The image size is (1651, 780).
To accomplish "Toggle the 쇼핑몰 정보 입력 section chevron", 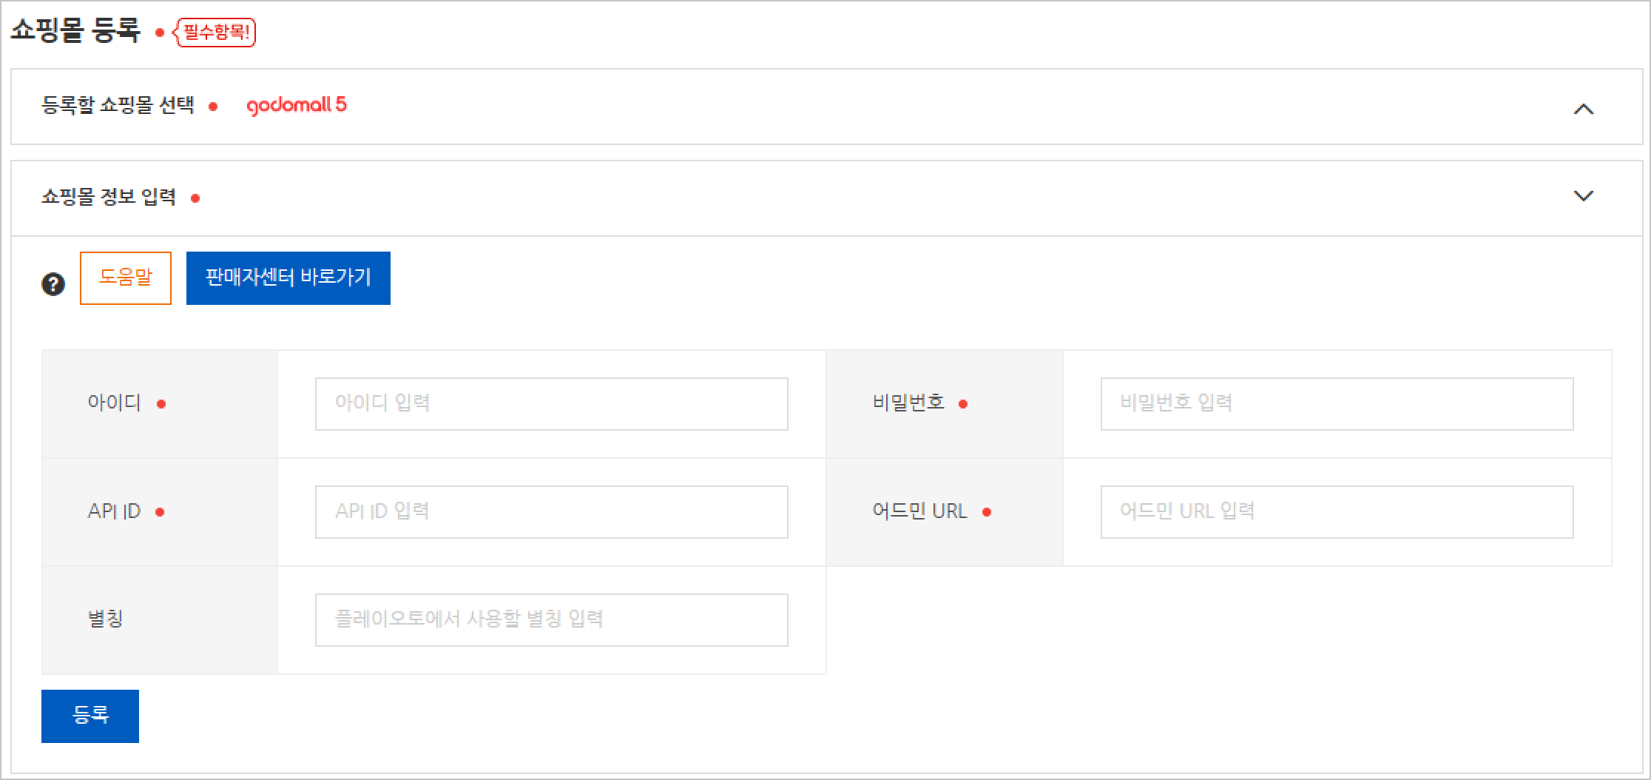I will click(x=1583, y=196).
